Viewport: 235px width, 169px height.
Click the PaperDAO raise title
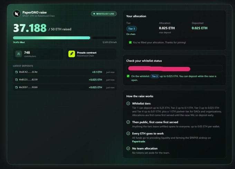(35, 12)
